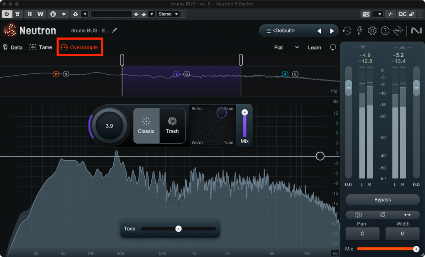Toggle Delta listening mode
The image size is (425, 257).
pyautogui.click(x=12, y=47)
